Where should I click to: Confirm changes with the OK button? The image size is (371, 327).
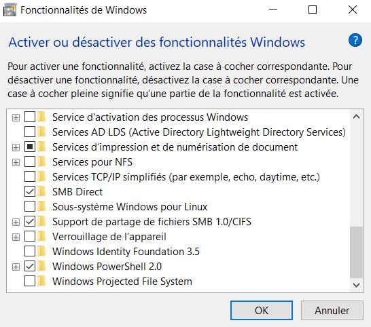pyautogui.click(x=262, y=311)
